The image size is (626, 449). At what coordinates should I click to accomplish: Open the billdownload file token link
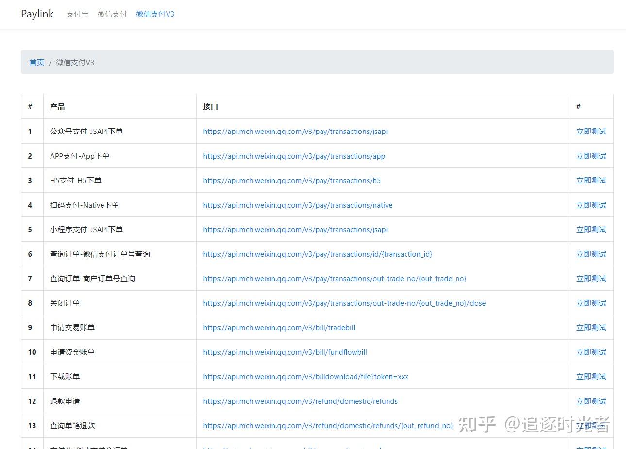click(x=305, y=376)
